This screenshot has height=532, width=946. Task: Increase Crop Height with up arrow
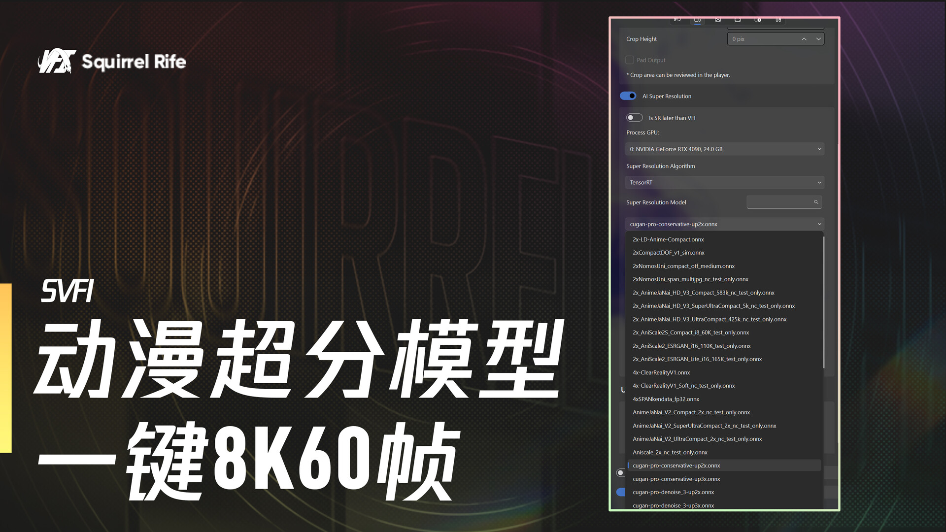click(804, 39)
